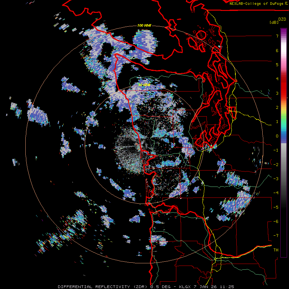The width and height of the screenshot is (289, 289).
Task: Click the 7 JAN 26 11:25 timestamp
Action: 214,287
